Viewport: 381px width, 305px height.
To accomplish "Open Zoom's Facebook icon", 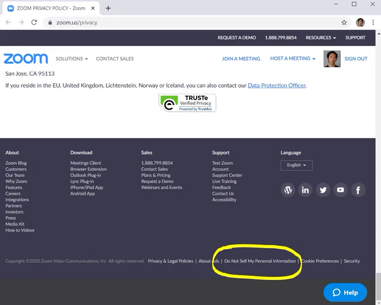I will [x=358, y=190].
